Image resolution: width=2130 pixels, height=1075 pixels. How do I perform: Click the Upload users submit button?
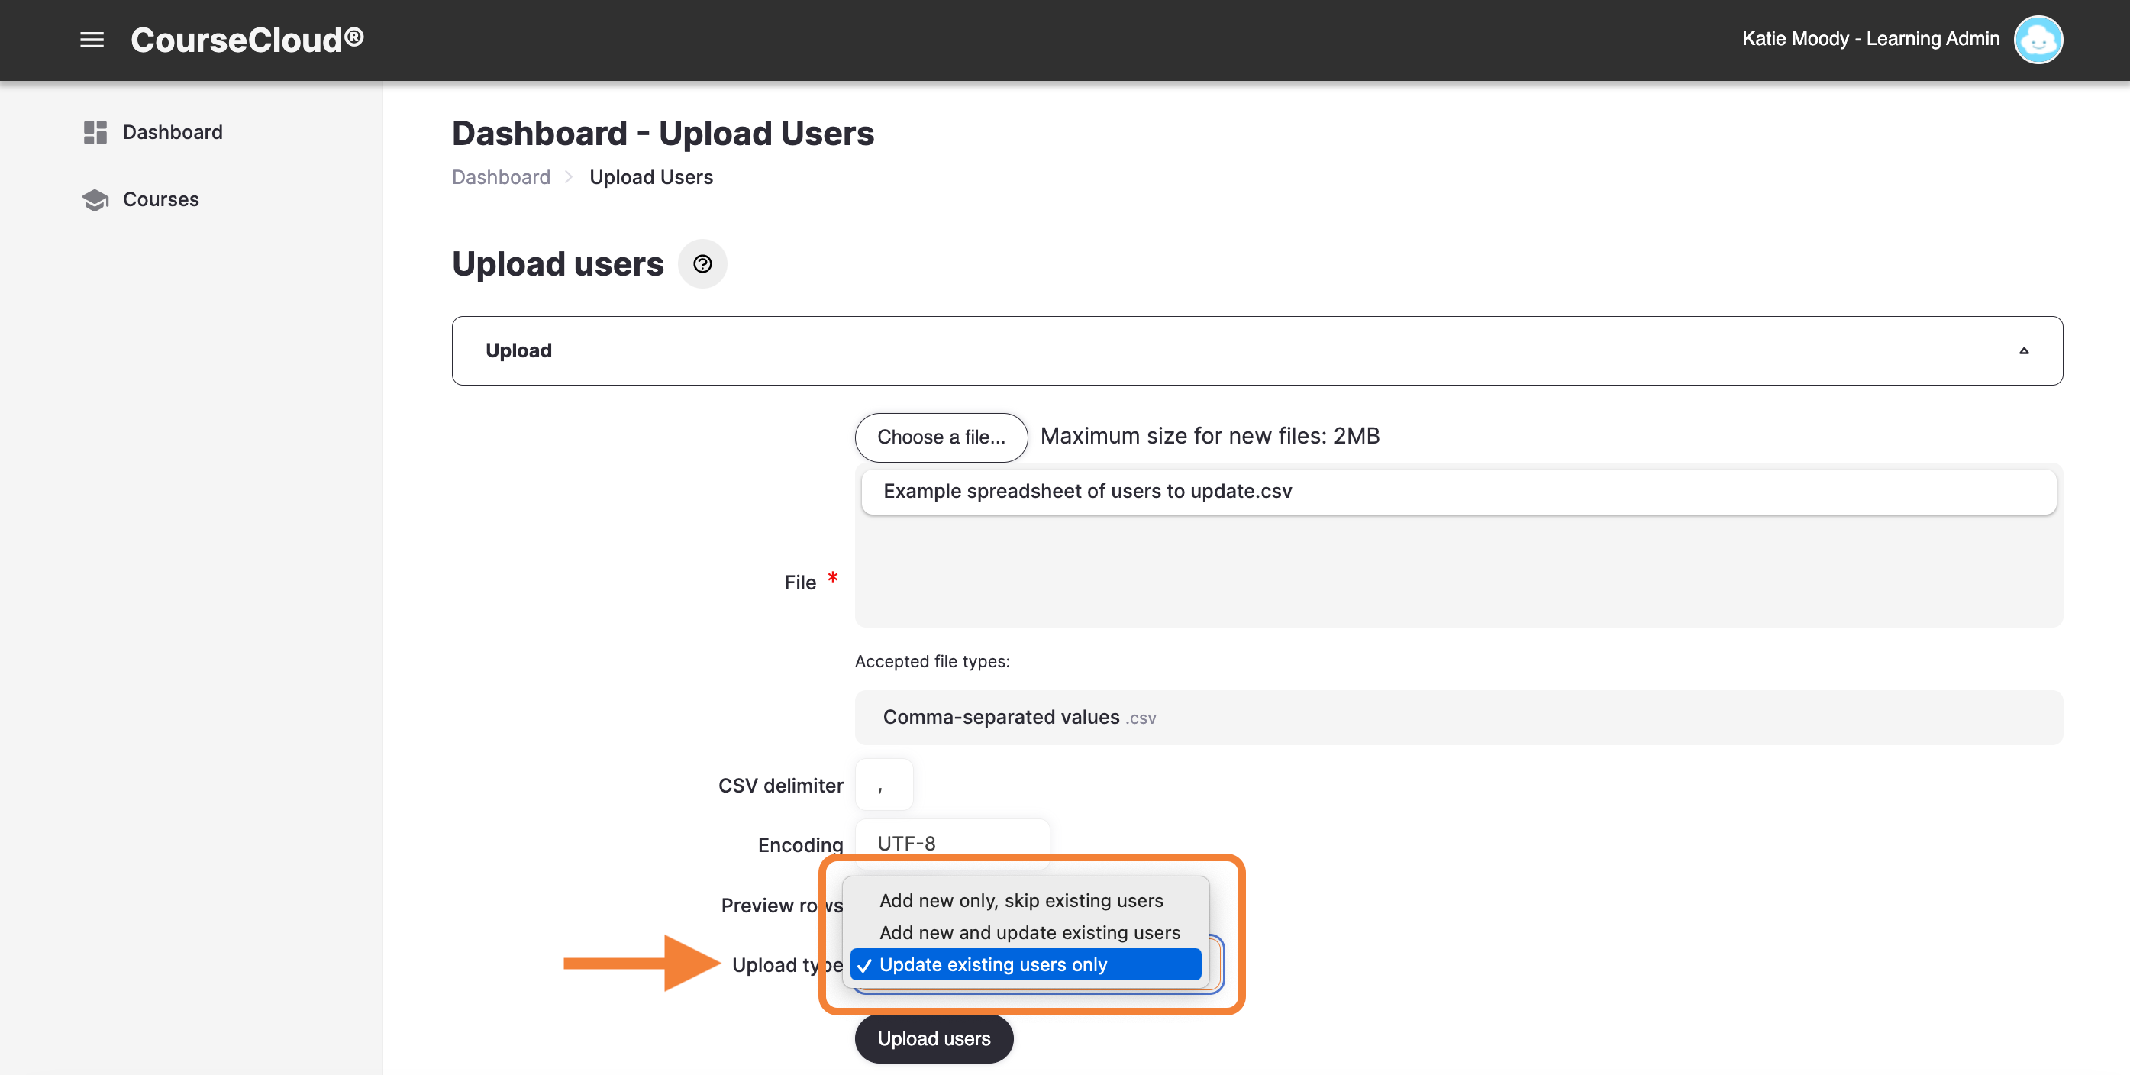pos(934,1038)
